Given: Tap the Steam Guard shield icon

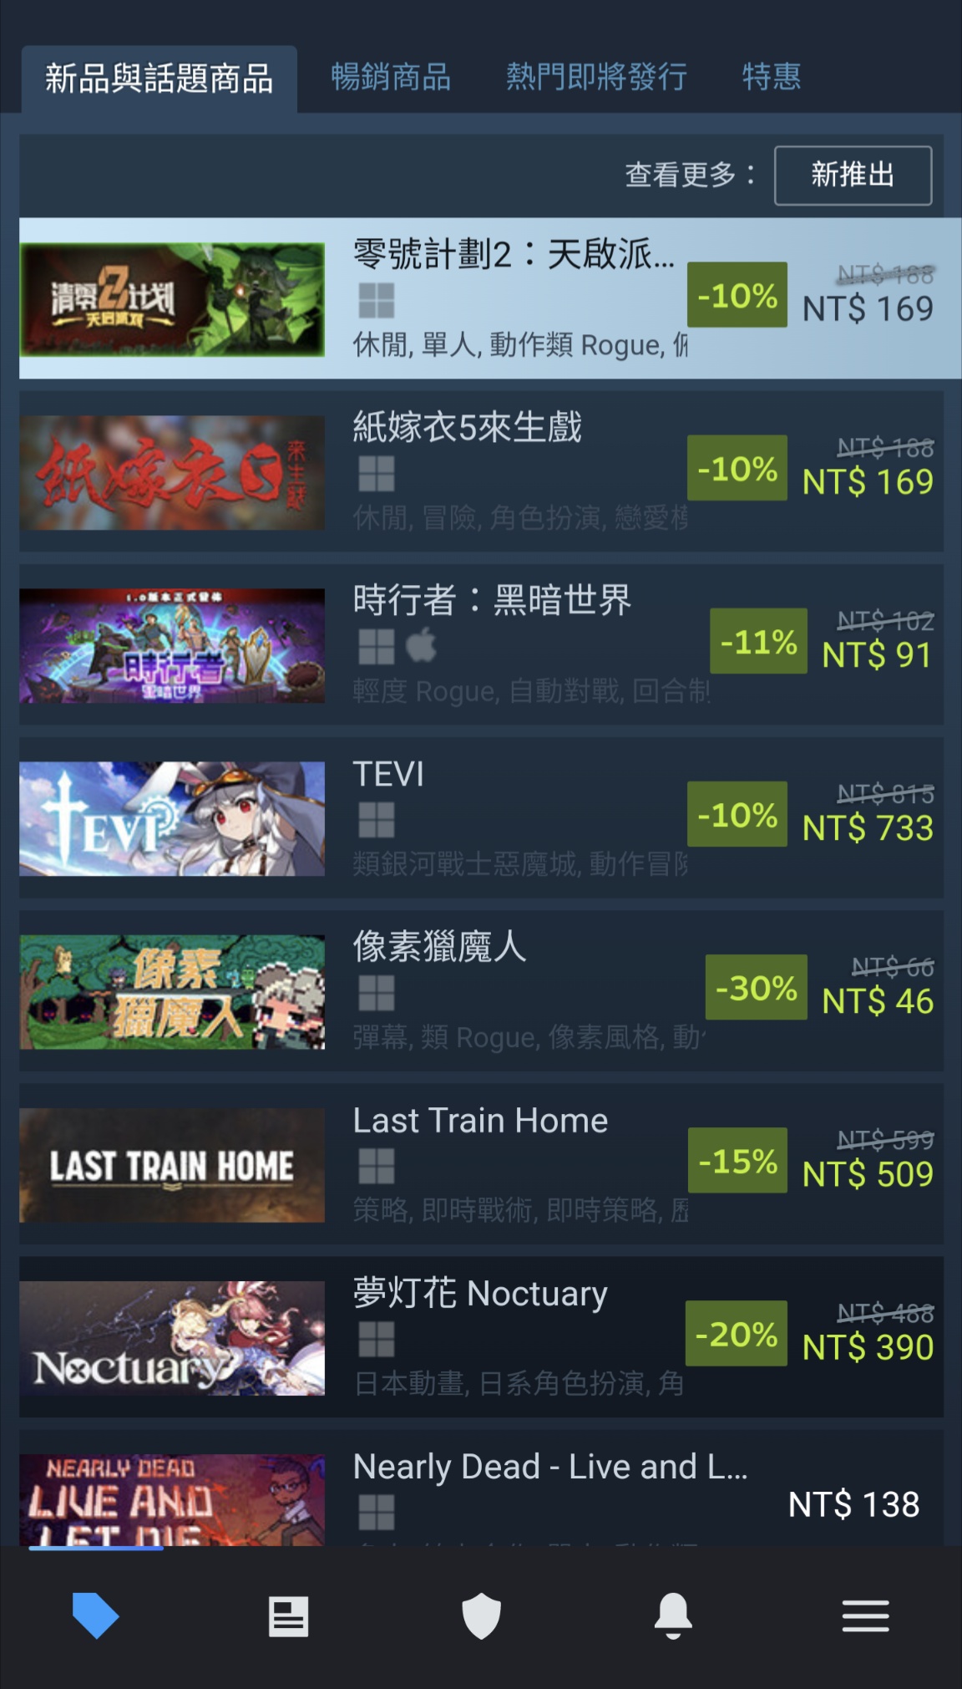Looking at the screenshot, I should click(482, 1616).
